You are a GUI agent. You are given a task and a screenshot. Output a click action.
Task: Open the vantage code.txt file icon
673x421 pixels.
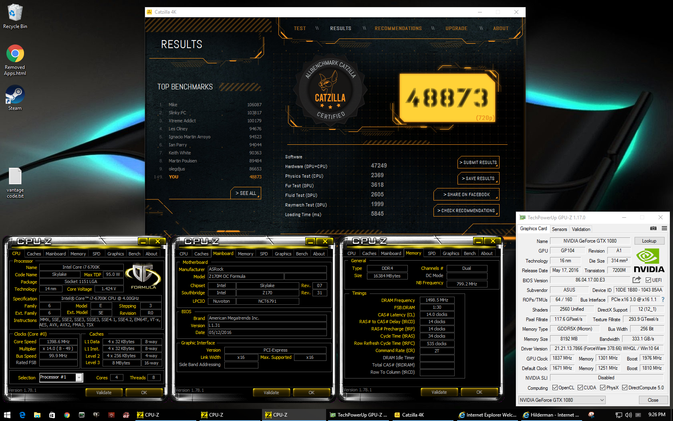[15, 183]
